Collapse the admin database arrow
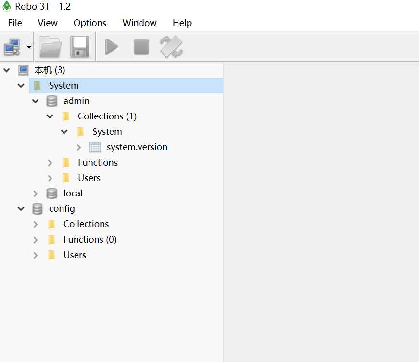The width and height of the screenshot is (419, 362). [35, 101]
